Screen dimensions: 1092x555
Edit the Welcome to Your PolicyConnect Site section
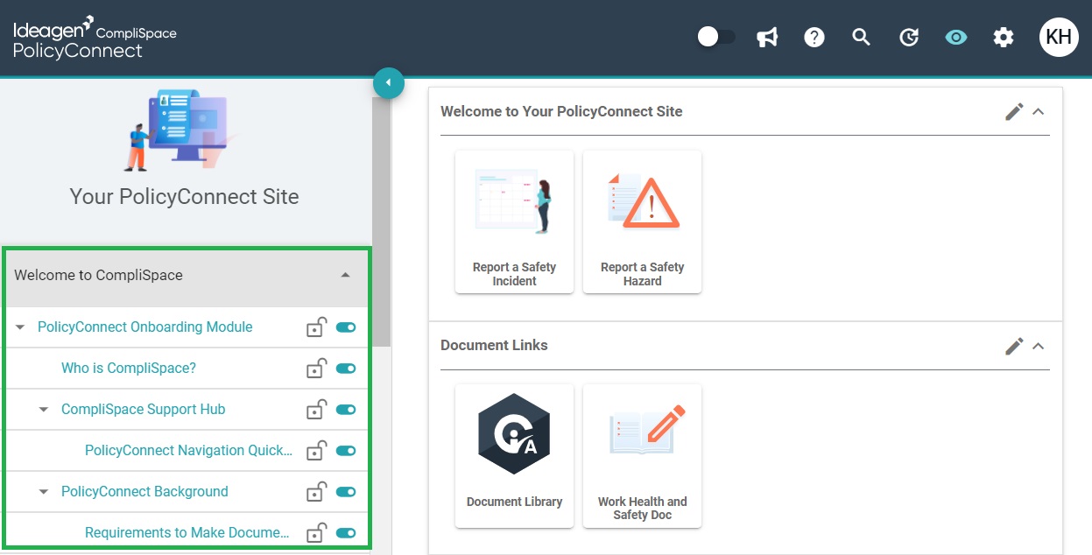[x=1014, y=111]
